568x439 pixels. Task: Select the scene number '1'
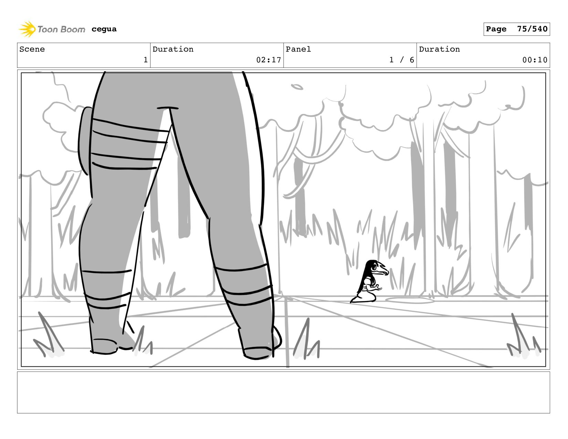pyautogui.click(x=146, y=60)
